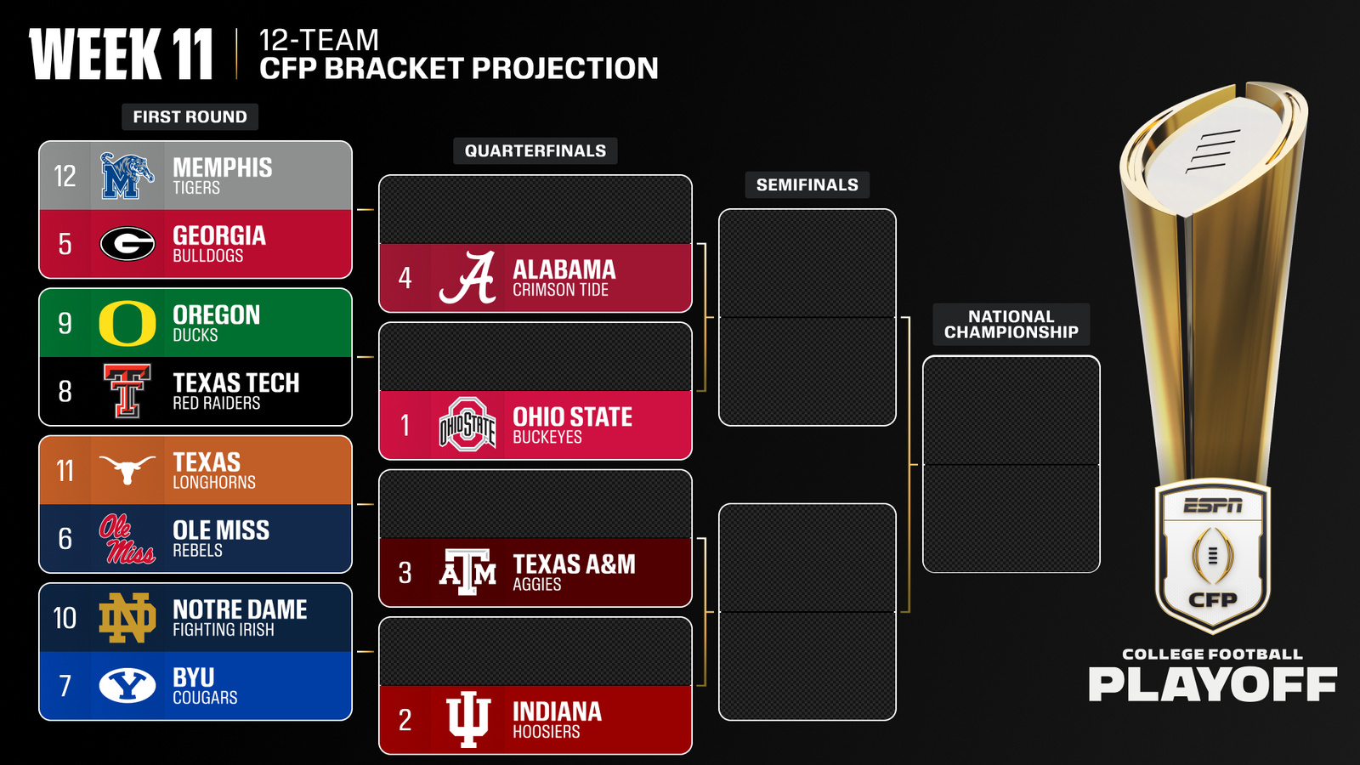Click the Semifinals label
The height and width of the screenshot is (765, 1360).
click(x=807, y=184)
